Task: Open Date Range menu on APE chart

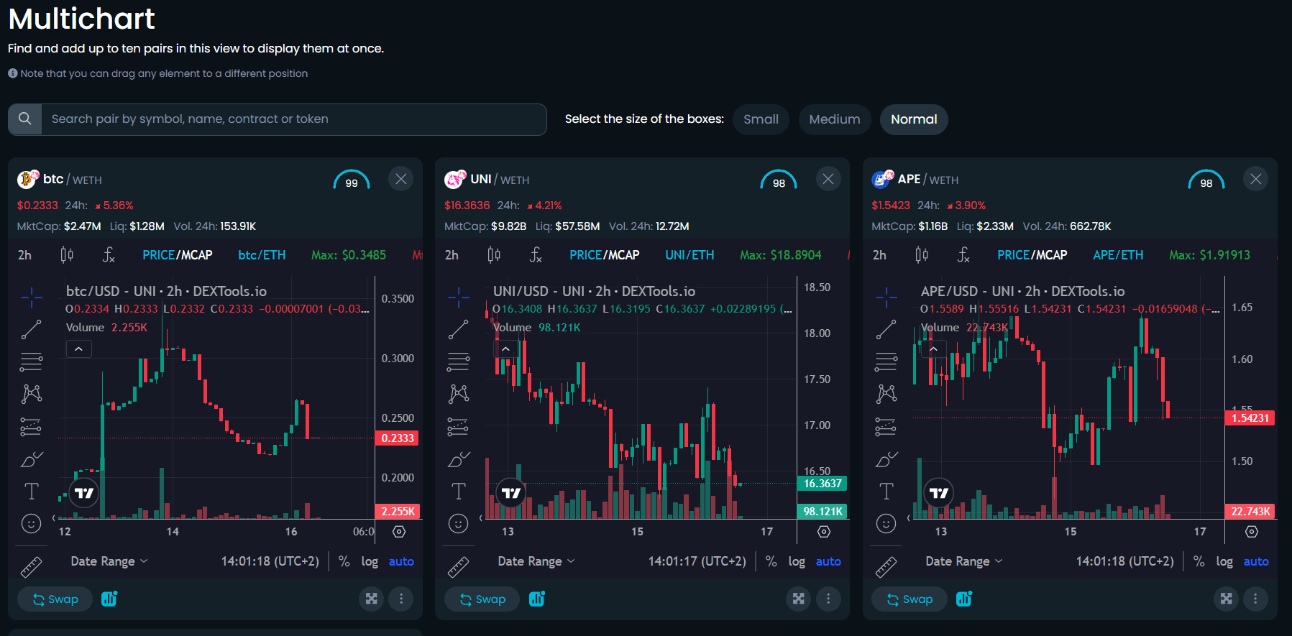Action: pos(964,561)
